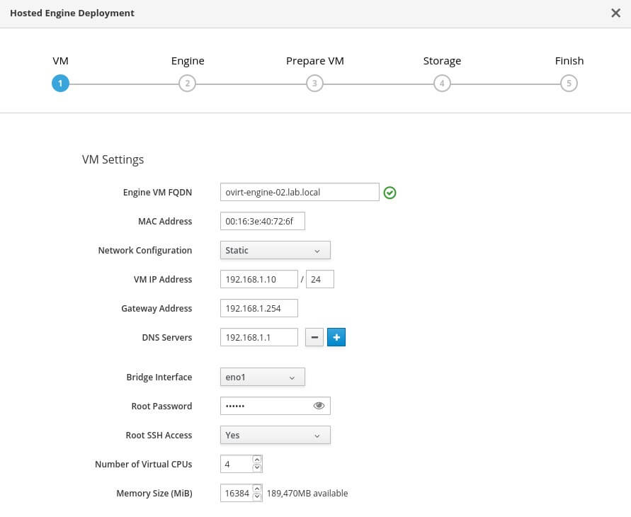The image size is (631, 517).
Task: Click the Gateway Address input
Action: (x=258, y=309)
